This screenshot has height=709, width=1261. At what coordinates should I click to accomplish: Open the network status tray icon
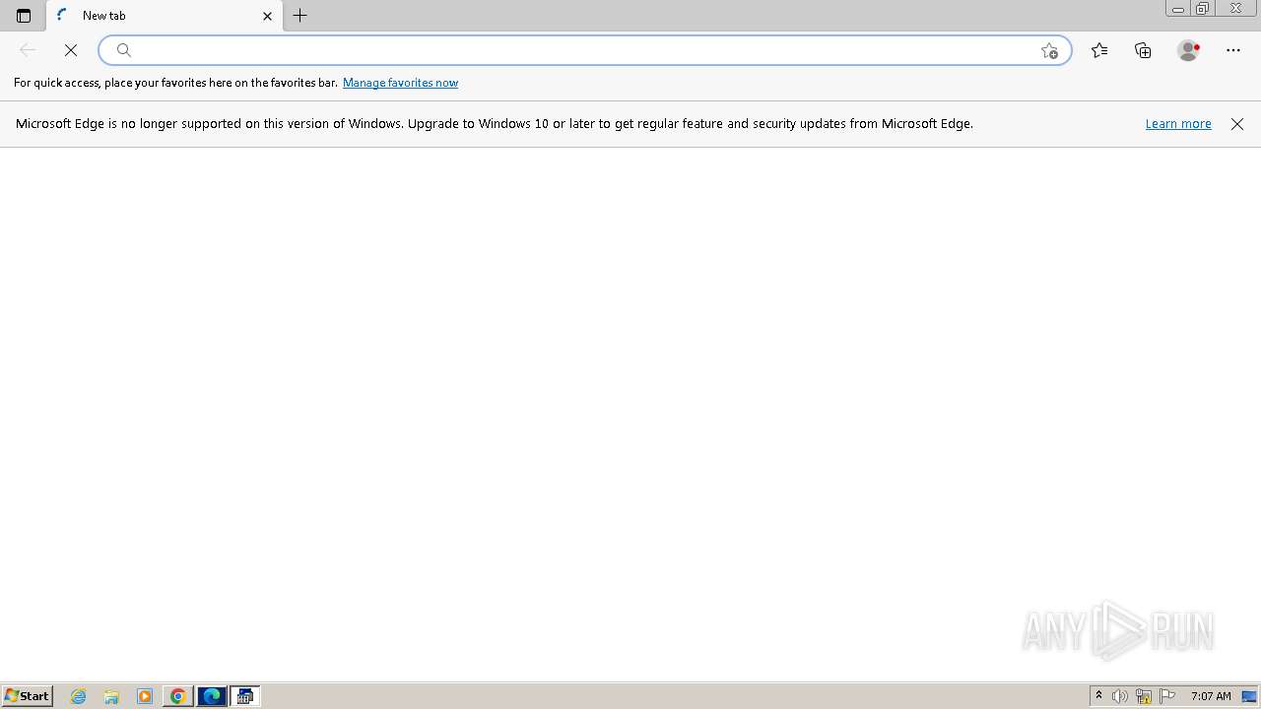point(1144,696)
